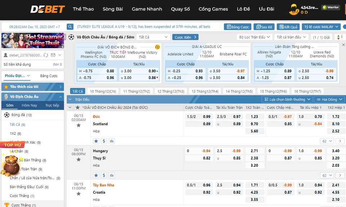The height and width of the screenshot is (207, 346).
Task: Open statistics chart icon for Đức vs Scotland
Action: click(x=112, y=141)
